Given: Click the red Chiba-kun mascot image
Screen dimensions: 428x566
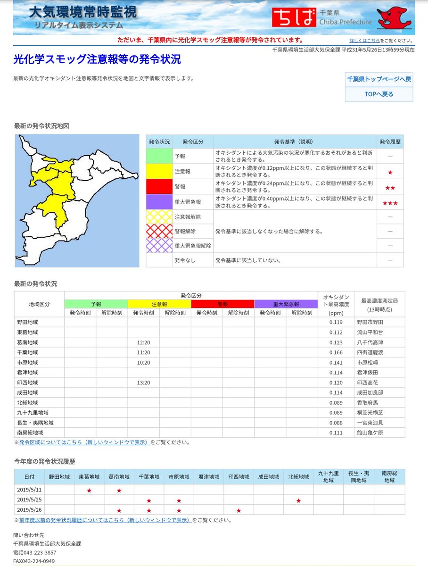Looking at the screenshot, I should click(394, 17).
